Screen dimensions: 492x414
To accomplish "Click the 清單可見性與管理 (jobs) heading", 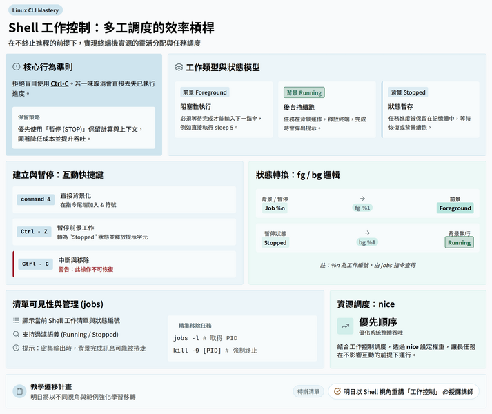I will tap(58, 304).
